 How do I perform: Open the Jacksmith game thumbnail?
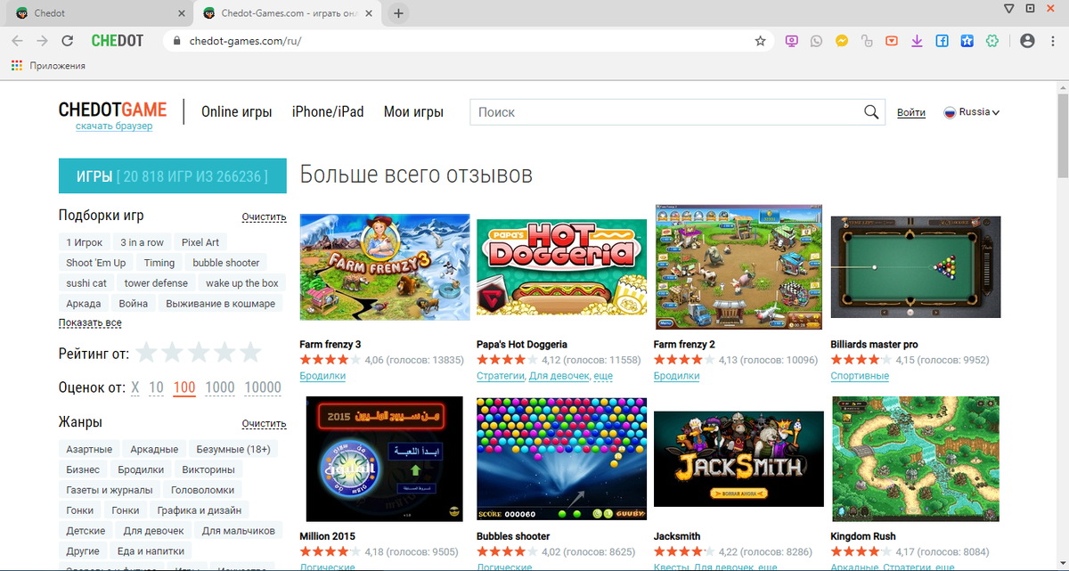pos(739,461)
